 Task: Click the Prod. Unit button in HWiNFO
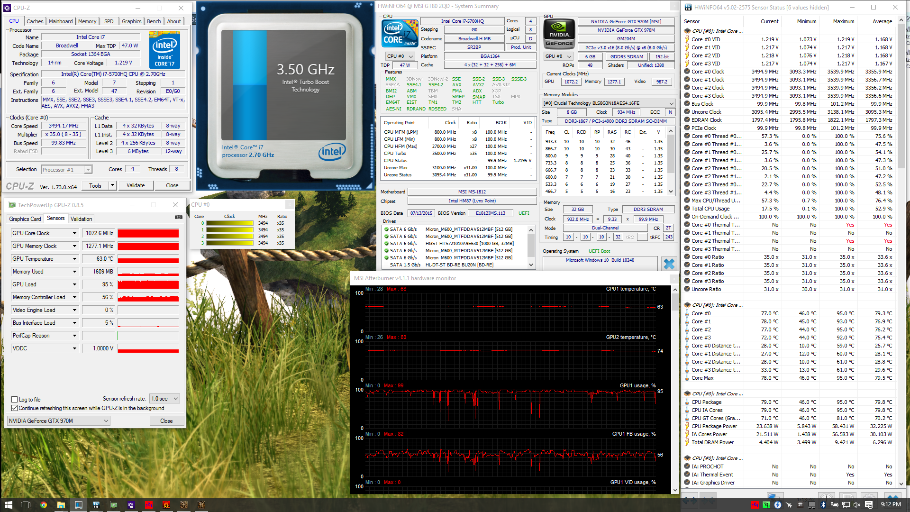pyautogui.click(x=521, y=47)
